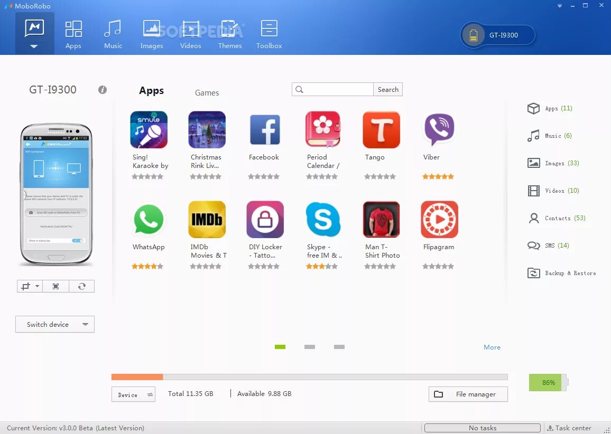
Task: Open Images (33) in the sidebar
Action: 553,163
